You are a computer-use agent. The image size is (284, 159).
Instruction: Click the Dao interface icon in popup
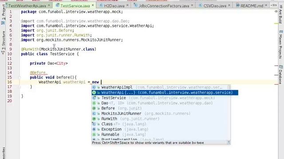click(94, 103)
